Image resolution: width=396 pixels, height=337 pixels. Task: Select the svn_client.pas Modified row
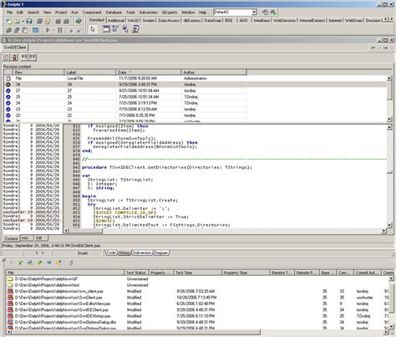pyautogui.click(x=197, y=291)
